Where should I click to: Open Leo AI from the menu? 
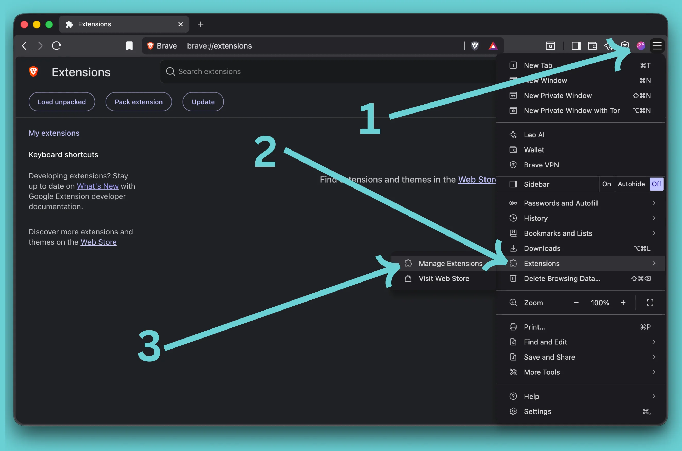click(x=580, y=135)
